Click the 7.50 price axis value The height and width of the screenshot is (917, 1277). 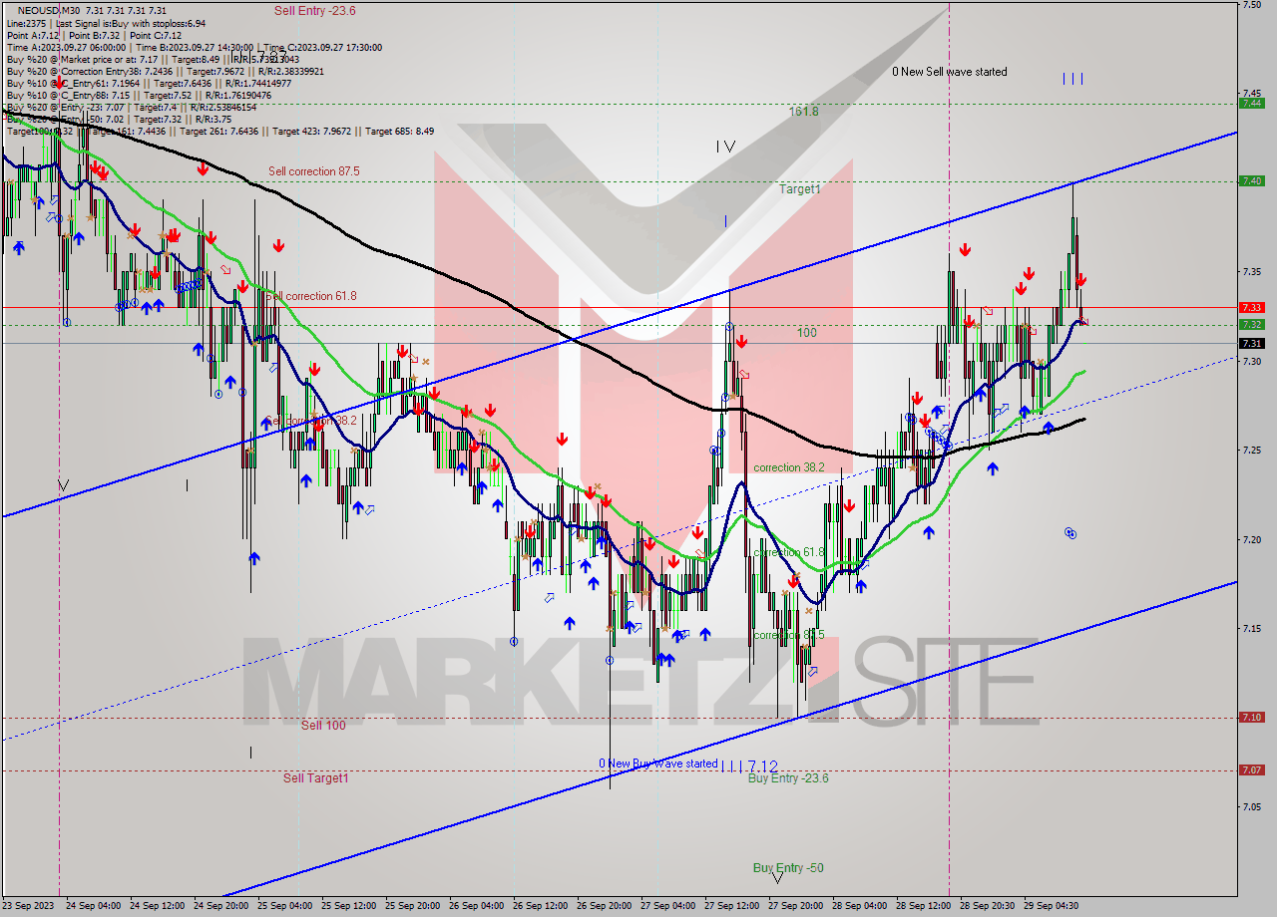(1252, 5)
